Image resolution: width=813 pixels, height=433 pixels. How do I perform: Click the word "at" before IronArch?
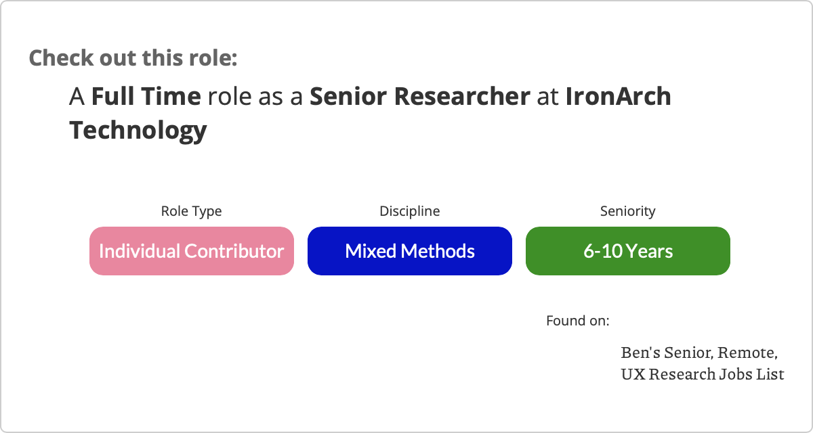tap(548, 97)
